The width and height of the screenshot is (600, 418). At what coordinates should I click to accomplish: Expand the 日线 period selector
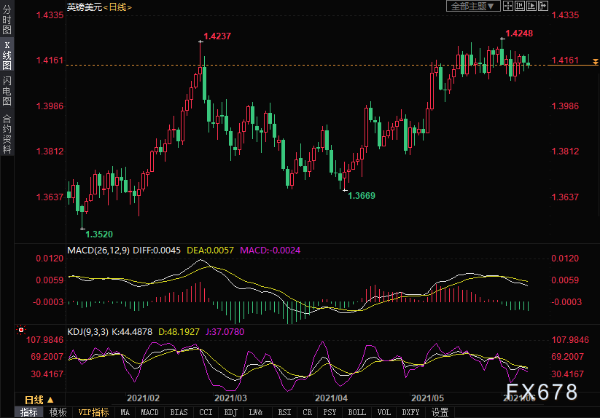[39, 400]
